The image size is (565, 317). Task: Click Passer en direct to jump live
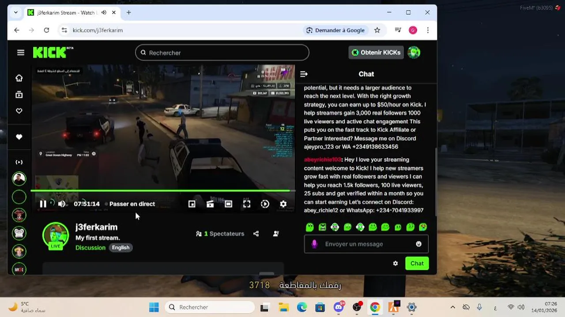tap(132, 204)
